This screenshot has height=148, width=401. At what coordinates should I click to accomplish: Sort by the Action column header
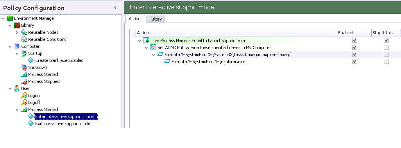pos(236,33)
